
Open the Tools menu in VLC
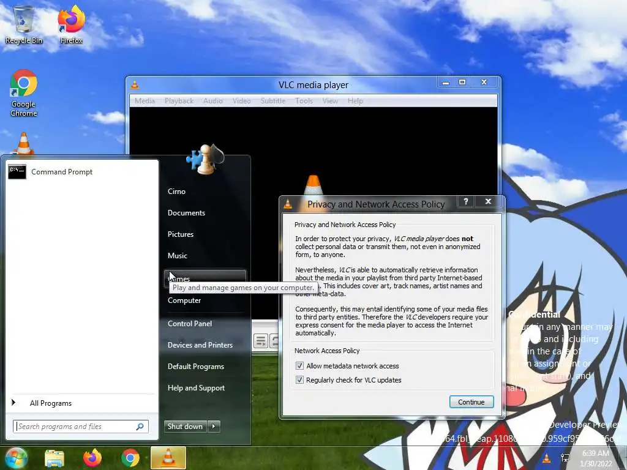[304, 101]
